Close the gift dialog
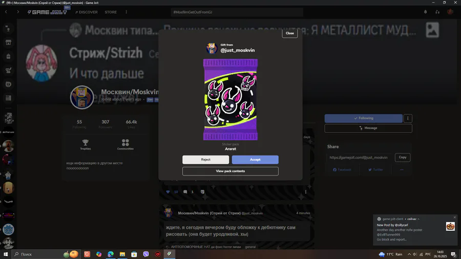The height and width of the screenshot is (259, 461). [289, 33]
